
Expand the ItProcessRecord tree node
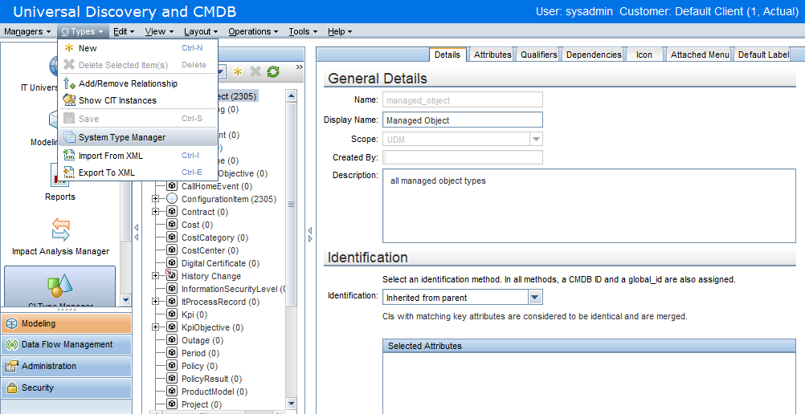[156, 302]
